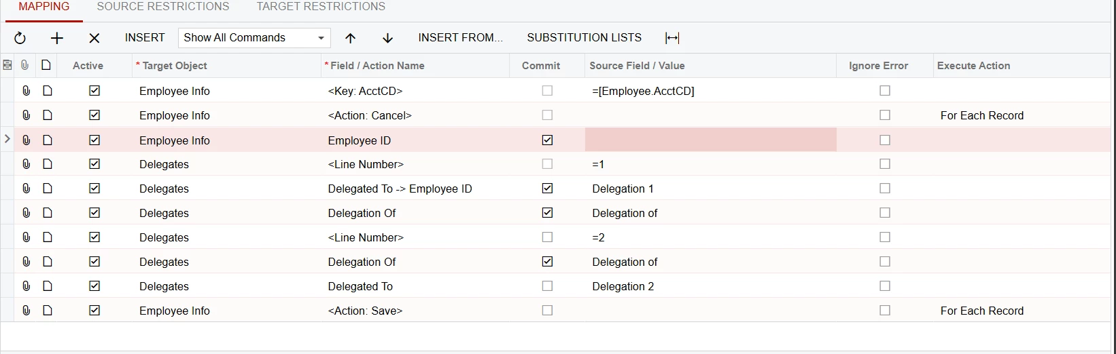The width and height of the screenshot is (1116, 354).
Task: Open note icon on Action: Save row
Action: click(x=48, y=311)
